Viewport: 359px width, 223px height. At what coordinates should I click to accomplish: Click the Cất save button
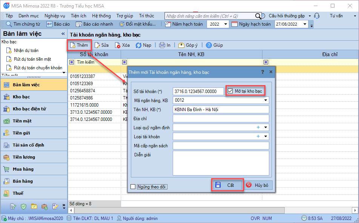click(x=227, y=185)
